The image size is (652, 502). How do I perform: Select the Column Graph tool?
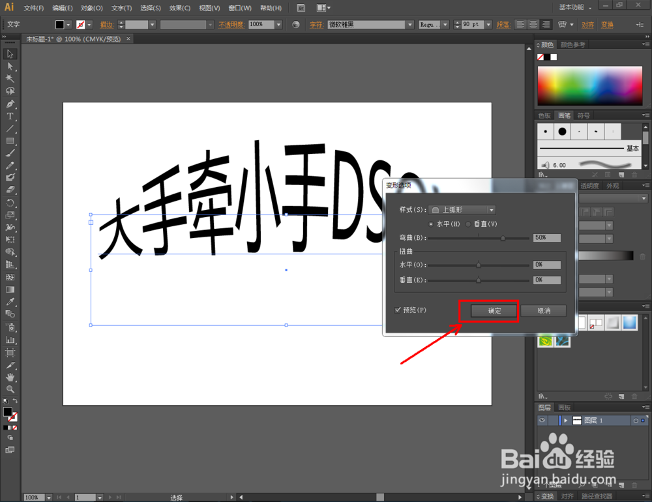pyautogui.click(x=10, y=340)
